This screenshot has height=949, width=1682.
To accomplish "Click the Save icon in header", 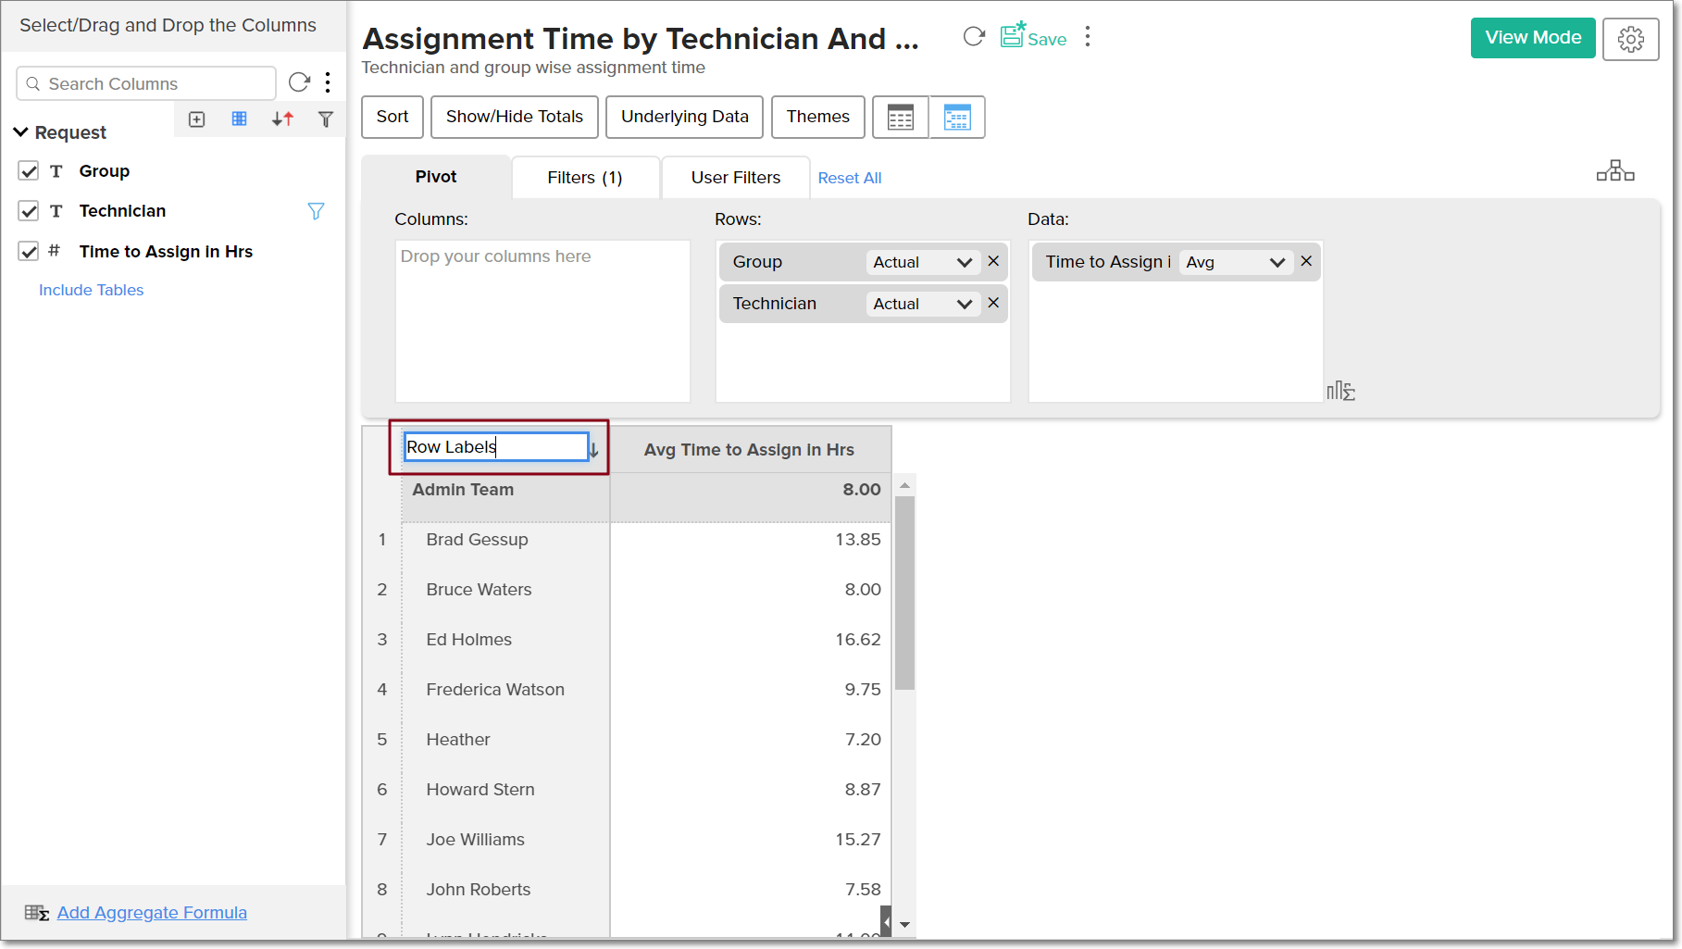I will 1013,36.
